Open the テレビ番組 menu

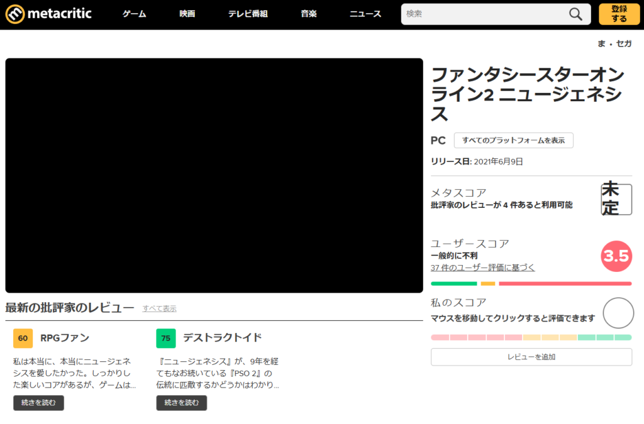point(248,14)
